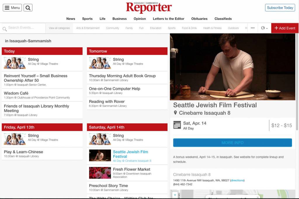Go to the Sports navigation section
This screenshot has width=299, height=199.
click(x=87, y=19)
